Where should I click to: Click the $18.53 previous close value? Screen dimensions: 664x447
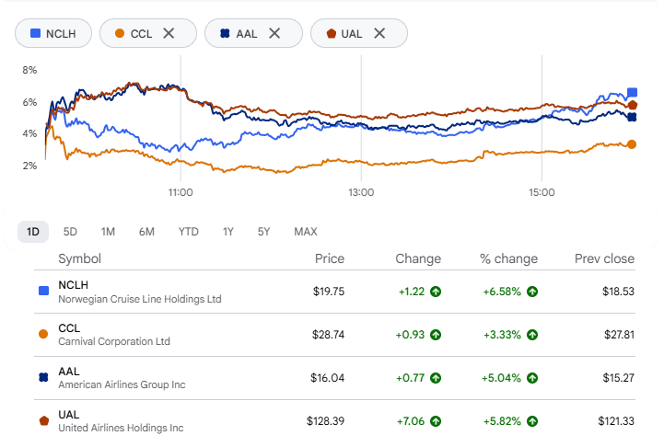618,292
